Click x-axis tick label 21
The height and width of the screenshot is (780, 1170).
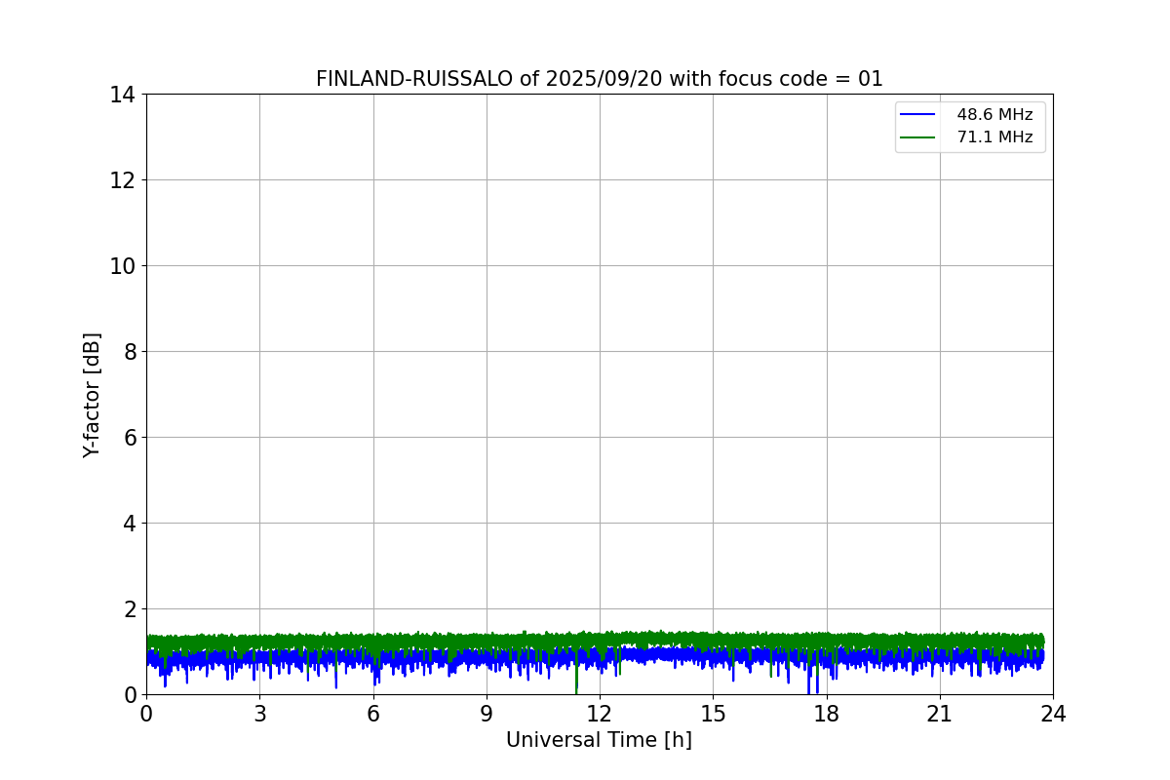(940, 714)
